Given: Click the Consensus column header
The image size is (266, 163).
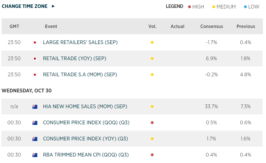Looking at the screenshot, I should pos(212,27).
